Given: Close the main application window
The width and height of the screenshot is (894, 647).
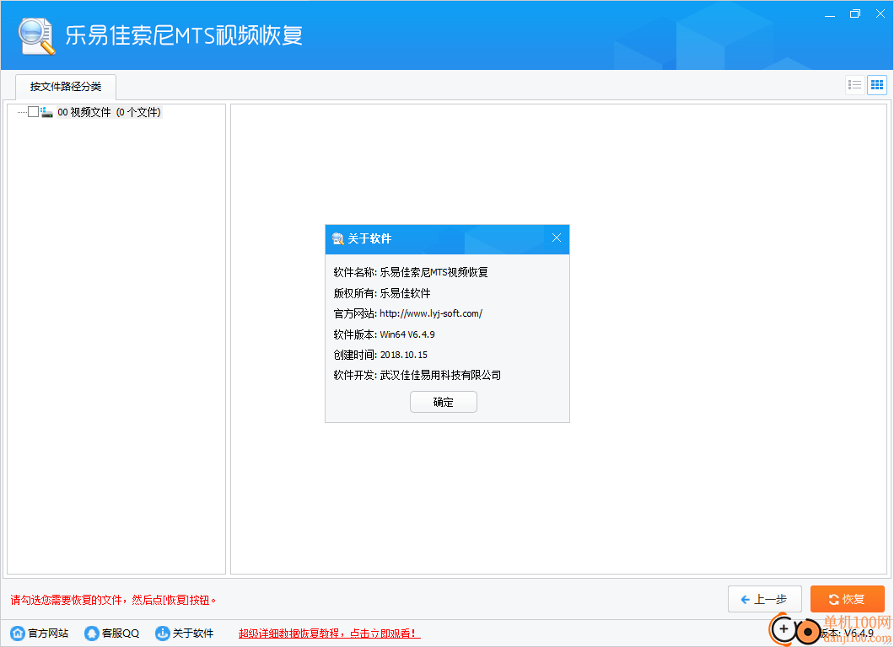Looking at the screenshot, I should 881,13.
